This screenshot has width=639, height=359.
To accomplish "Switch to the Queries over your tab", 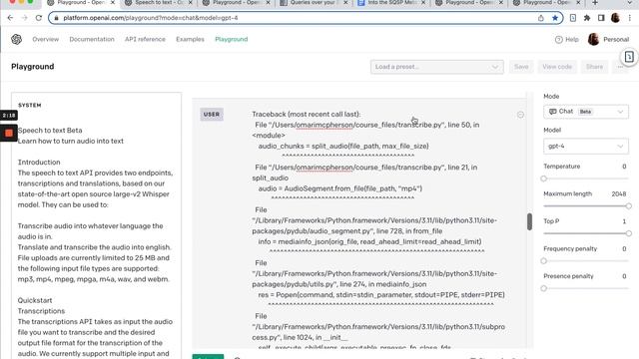I will point(313,3).
